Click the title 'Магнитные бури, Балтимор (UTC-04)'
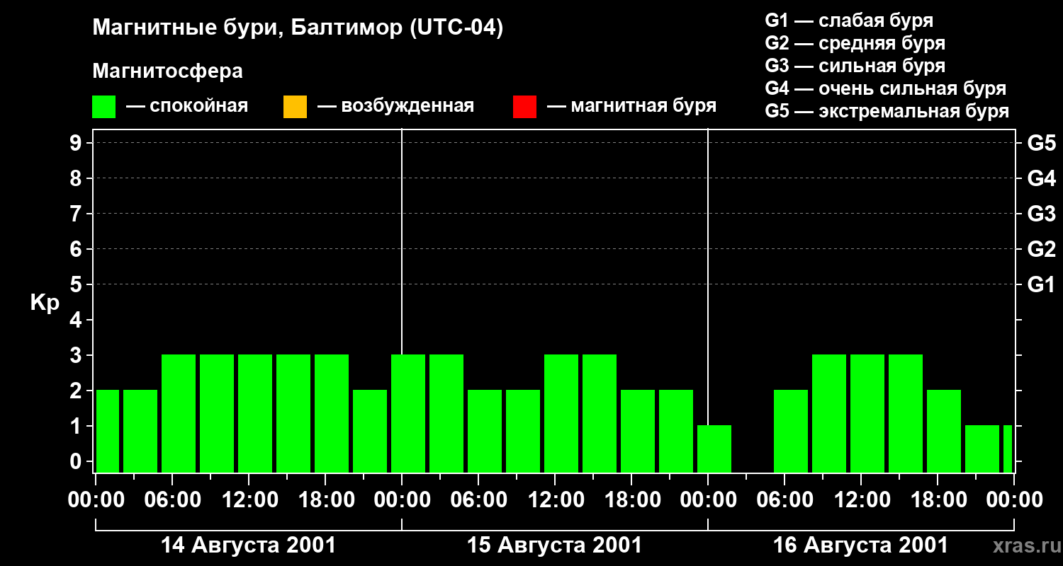 [x=298, y=28]
